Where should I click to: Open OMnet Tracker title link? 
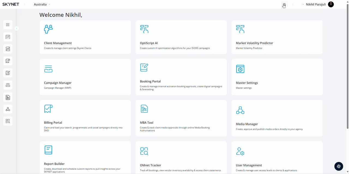tap(151, 165)
